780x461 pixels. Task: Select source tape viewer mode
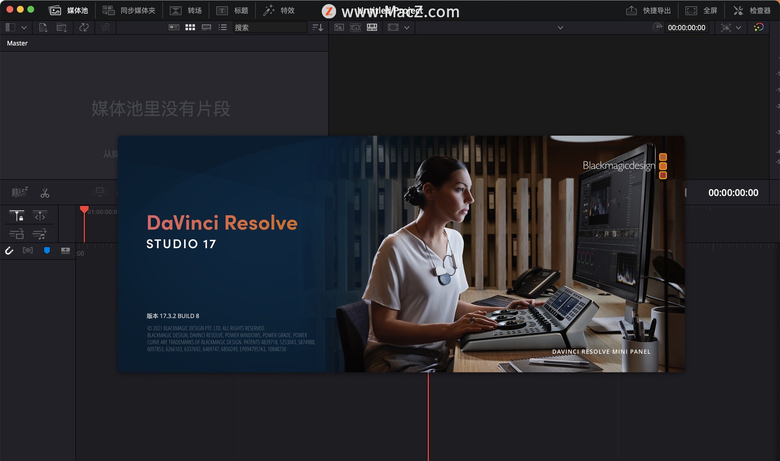pos(355,27)
